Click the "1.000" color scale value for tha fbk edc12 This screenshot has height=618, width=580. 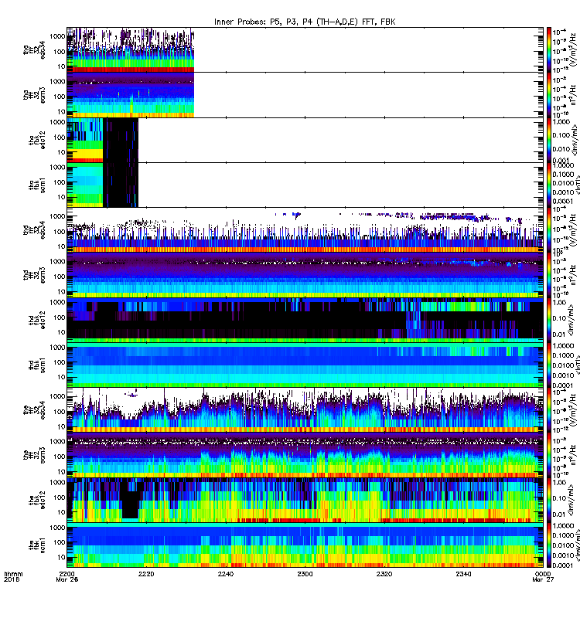561,121
